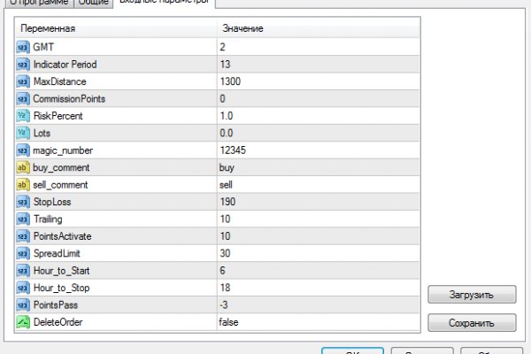Click the Lots parameter icon
The width and height of the screenshot is (531, 354).
23,133
